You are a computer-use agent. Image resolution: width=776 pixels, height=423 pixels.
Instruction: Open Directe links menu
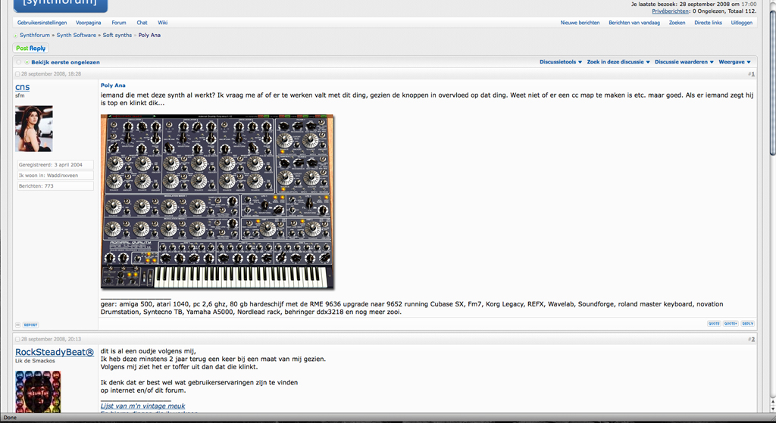click(708, 23)
